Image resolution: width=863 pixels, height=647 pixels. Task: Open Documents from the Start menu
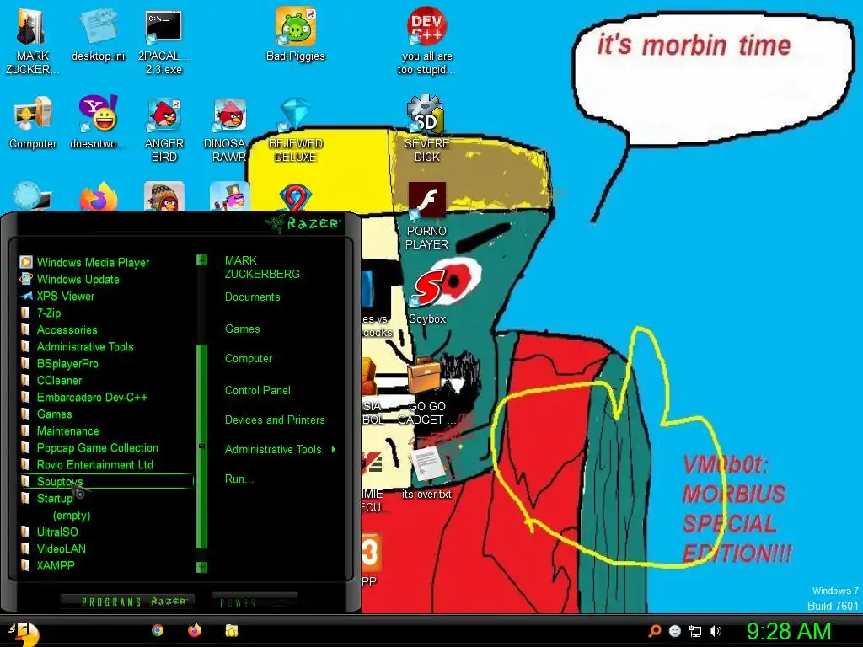pyautogui.click(x=252, y=297)
